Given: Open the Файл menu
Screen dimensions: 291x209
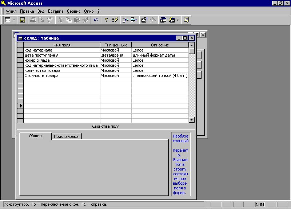Looking at the screenshot, I should pos(11,11).
